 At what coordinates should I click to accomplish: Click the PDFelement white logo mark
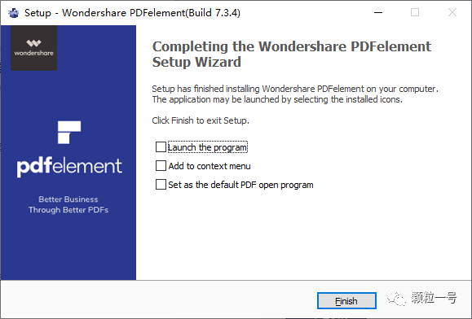pyautogui.click(x=69, y=132)
